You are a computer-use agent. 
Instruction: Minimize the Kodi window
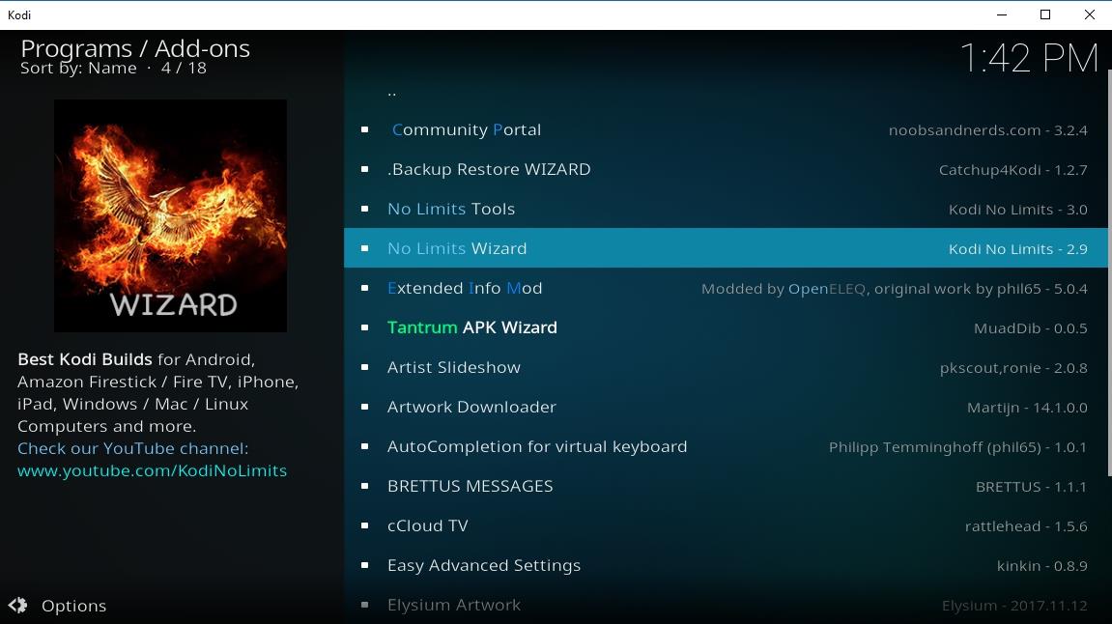[1001, 14]
